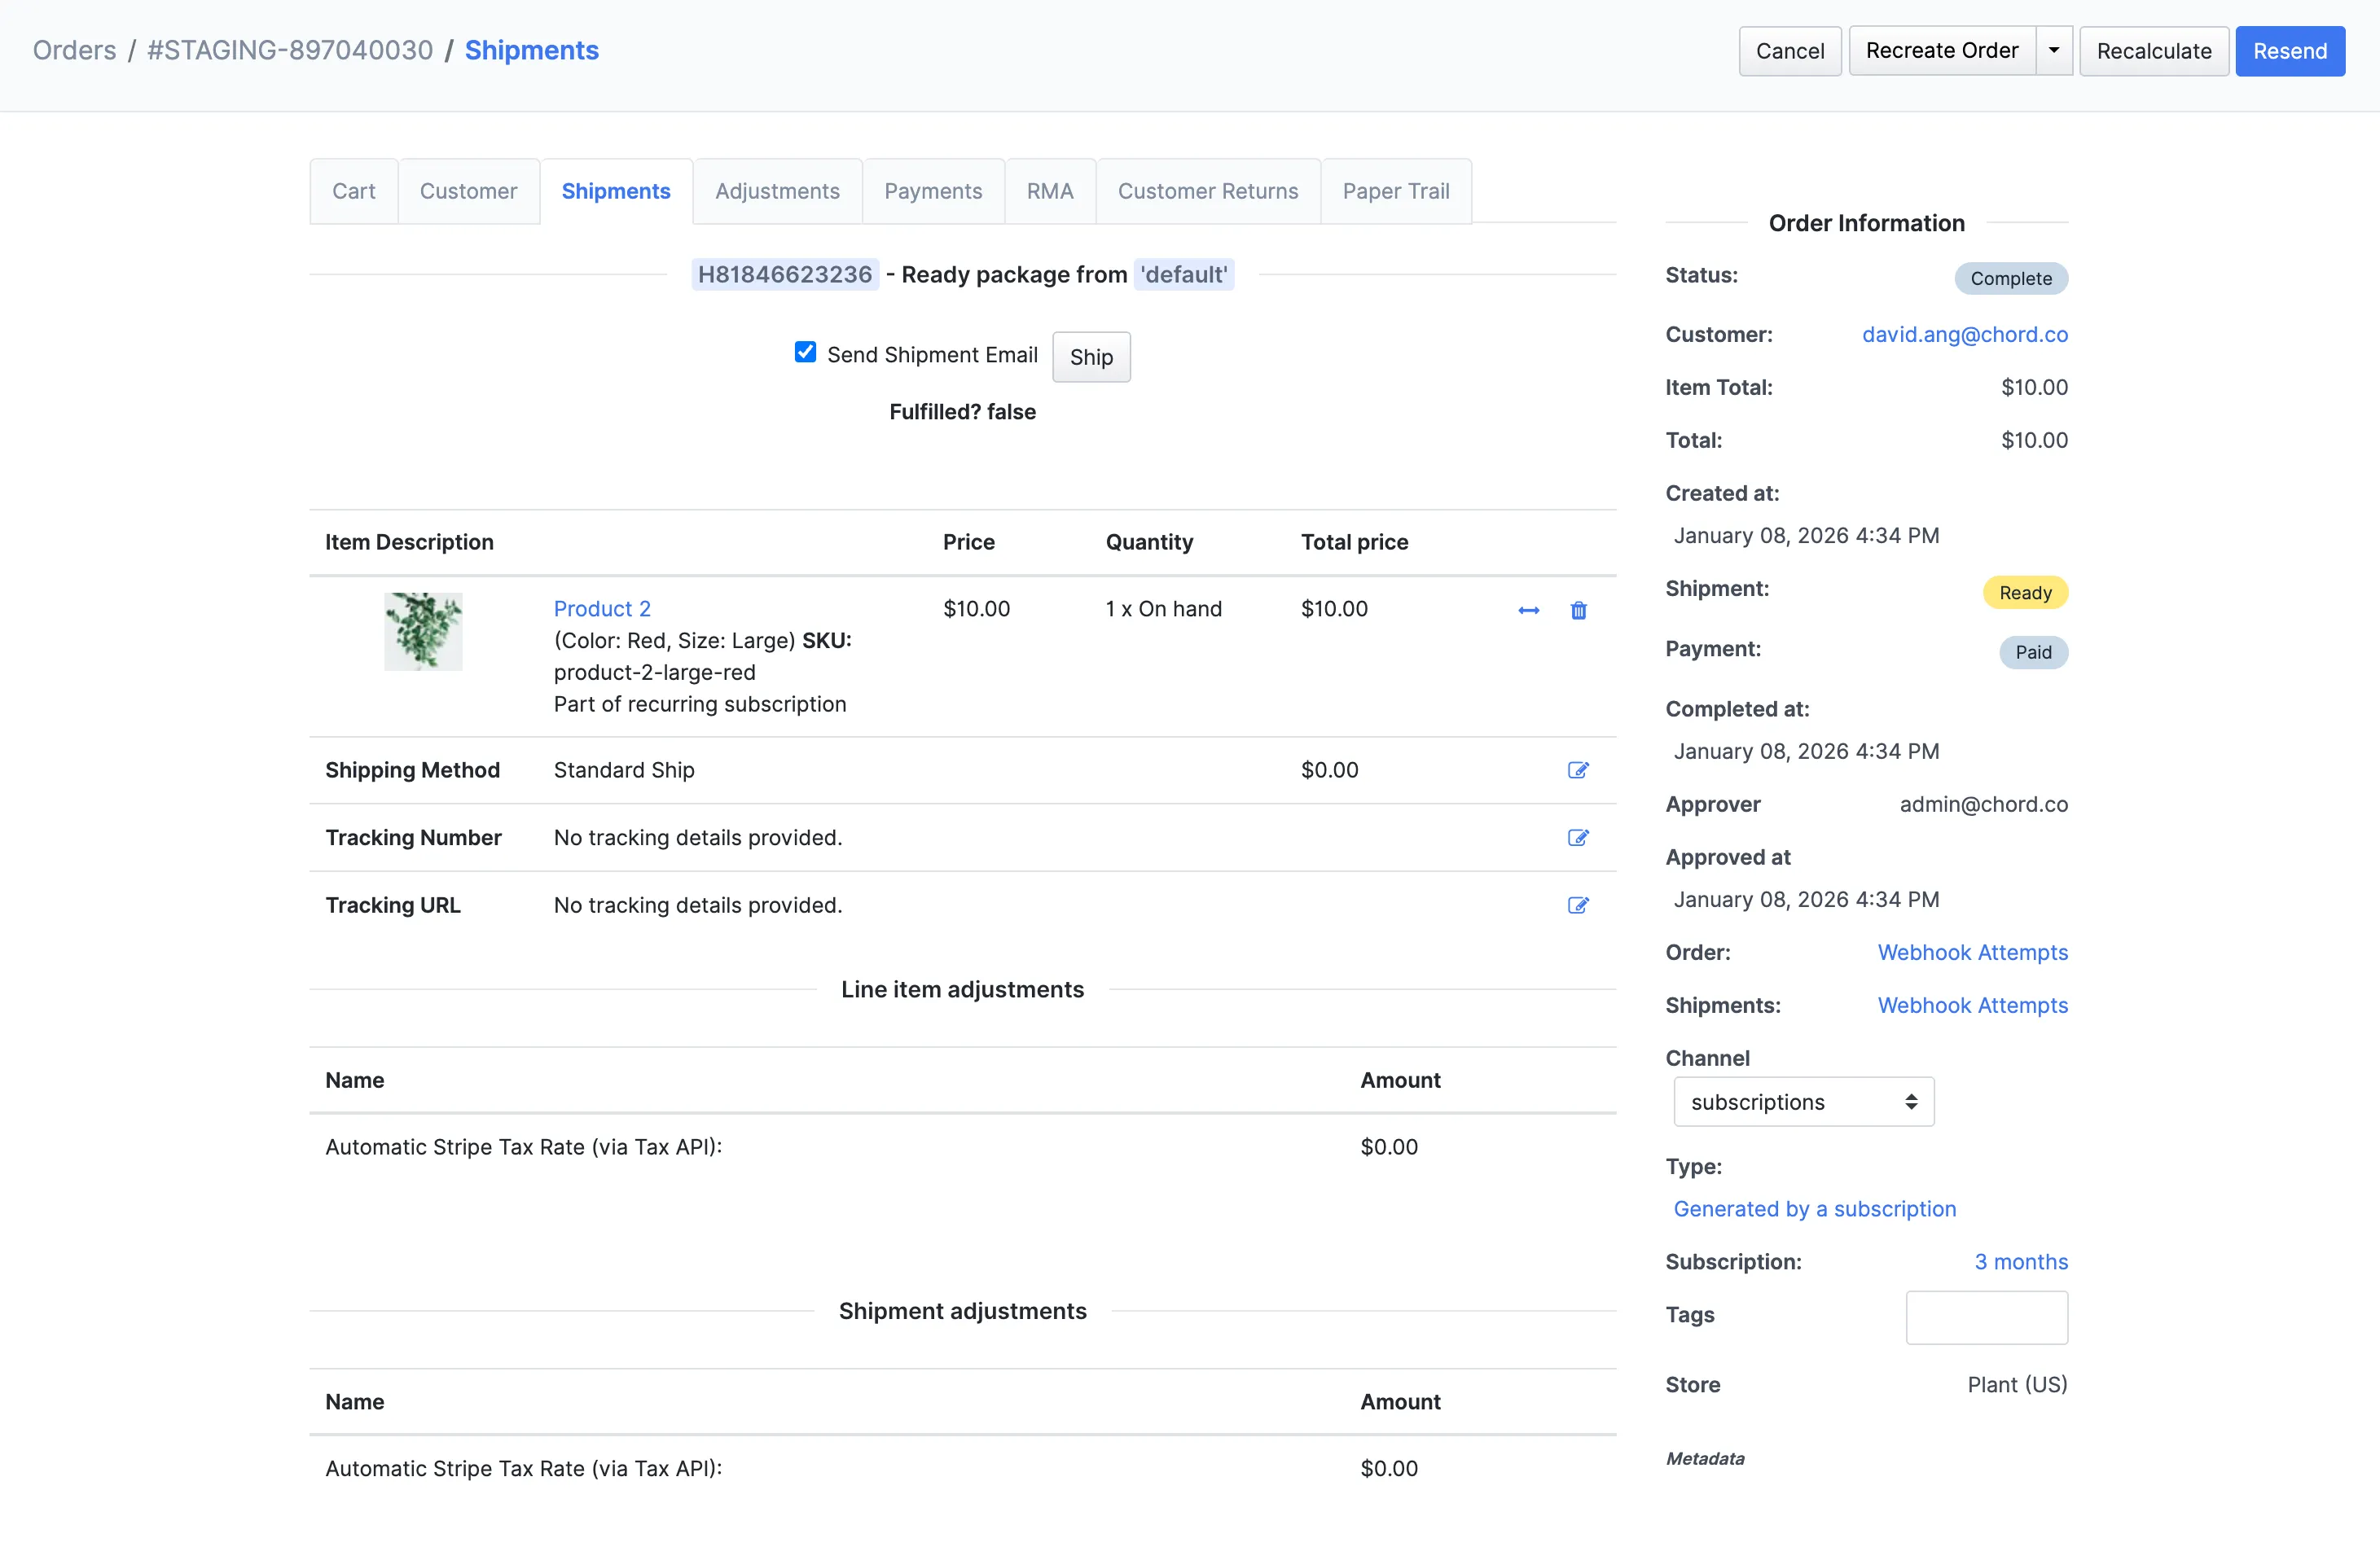This screenshot has height=1547, width=2380.
Task: Delete Product 2 with trash icon
Action: pyautogui.click(x=1578, y=611)
